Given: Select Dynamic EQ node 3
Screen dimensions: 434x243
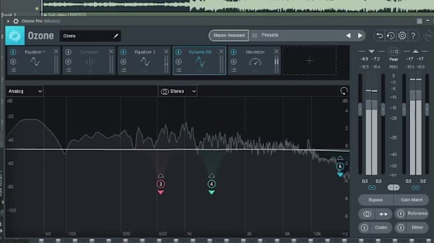Looking at the screenshot, I should click(161, 184).
